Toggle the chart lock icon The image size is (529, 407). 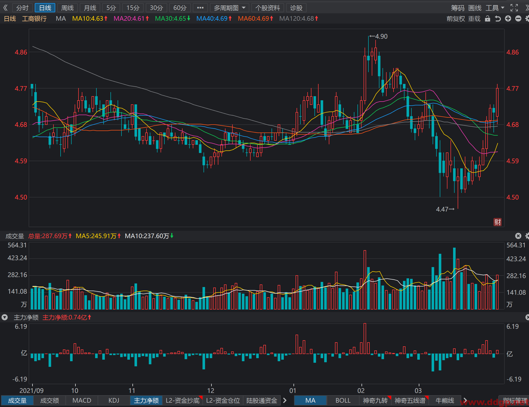point(488,19)
